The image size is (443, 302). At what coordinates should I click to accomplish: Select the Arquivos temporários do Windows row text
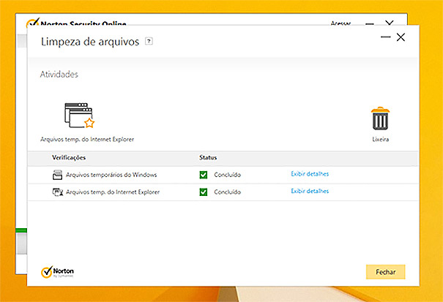tap(111, 175)
